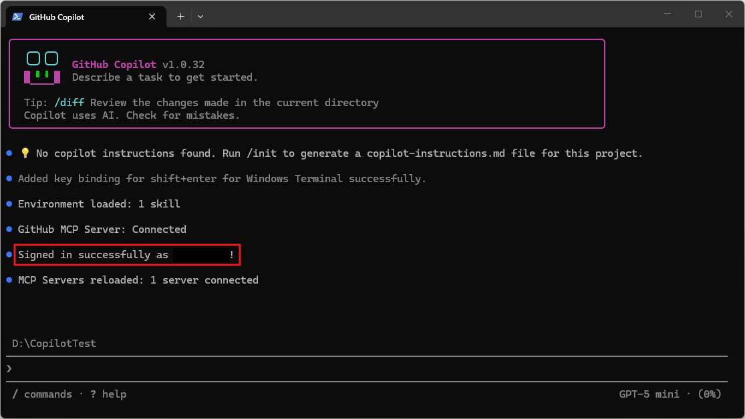Maximize the terminal window
Screen dimensions: 745x419
(x=698, y=14)
